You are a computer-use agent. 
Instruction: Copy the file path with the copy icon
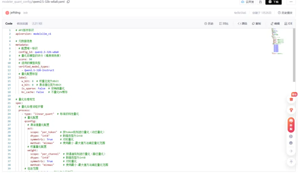click(68, 2)
